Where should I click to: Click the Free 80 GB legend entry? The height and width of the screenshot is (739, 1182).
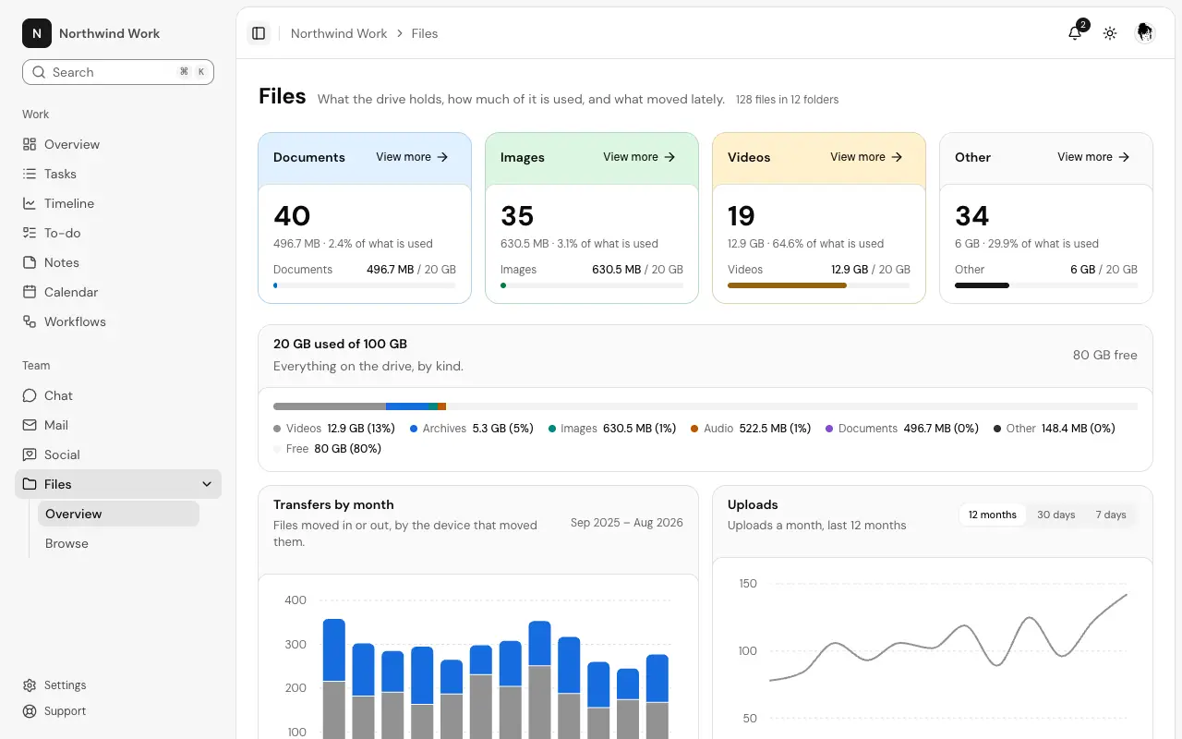pos(328,449)
